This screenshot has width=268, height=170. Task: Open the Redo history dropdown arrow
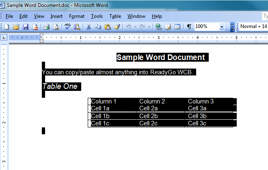pos(149,27)
